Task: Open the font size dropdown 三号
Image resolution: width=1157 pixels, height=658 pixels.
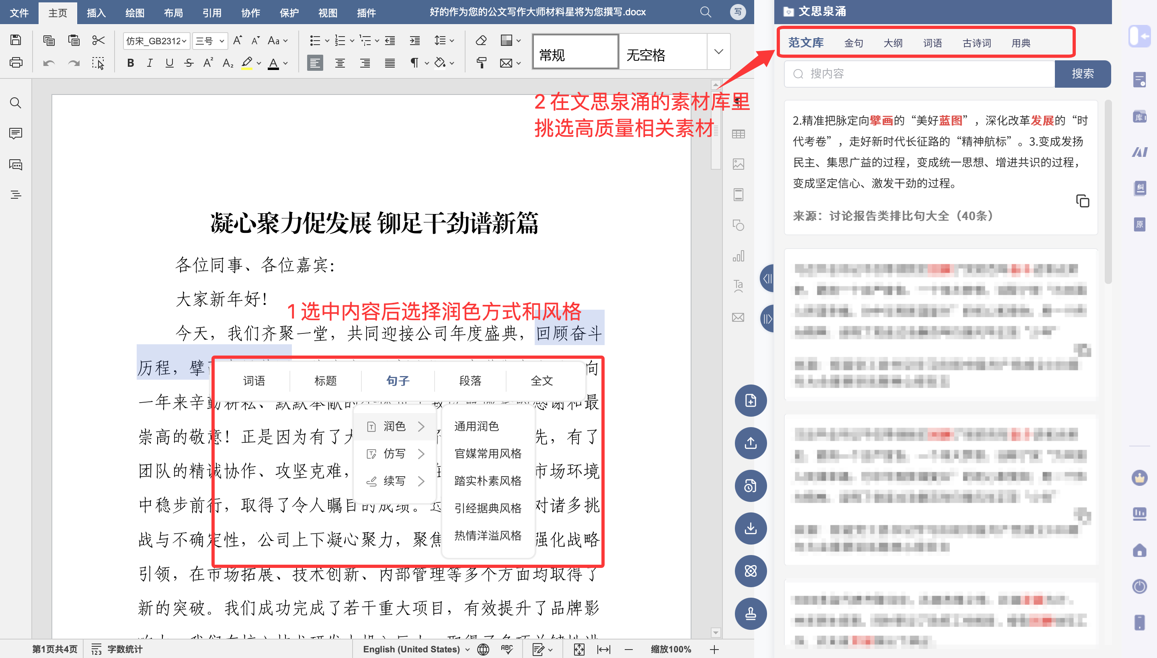Action: 210,41
